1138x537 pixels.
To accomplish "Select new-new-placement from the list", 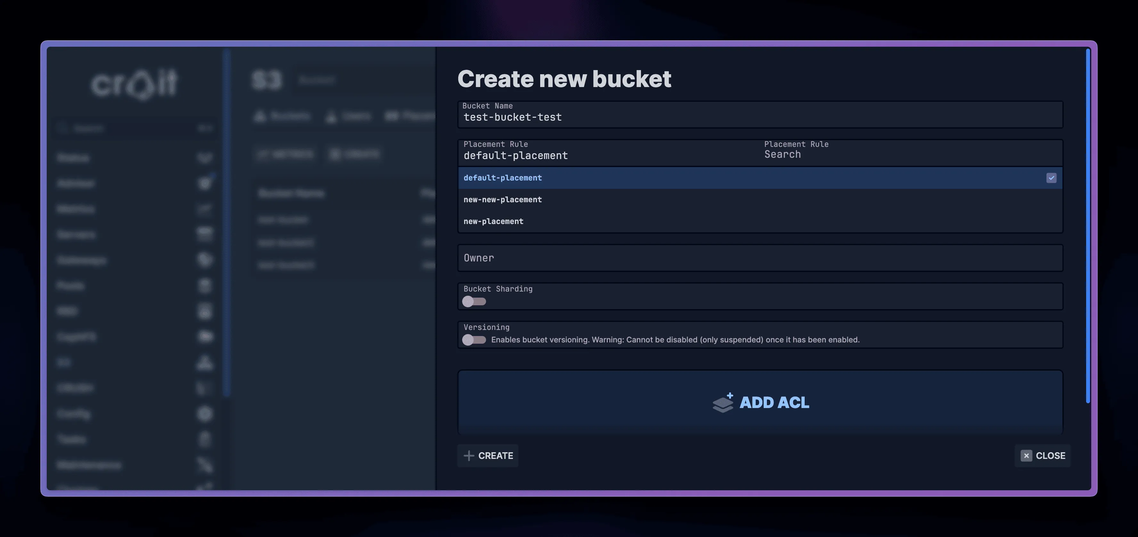I will pyautogui.click(x=503, y=200).
